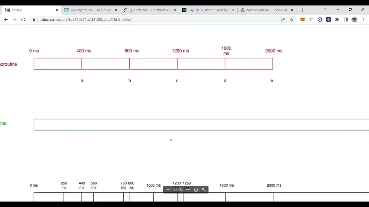Click the letter a marker label
This screenshot has height=207, width=369.
click(x=82, y=81)
